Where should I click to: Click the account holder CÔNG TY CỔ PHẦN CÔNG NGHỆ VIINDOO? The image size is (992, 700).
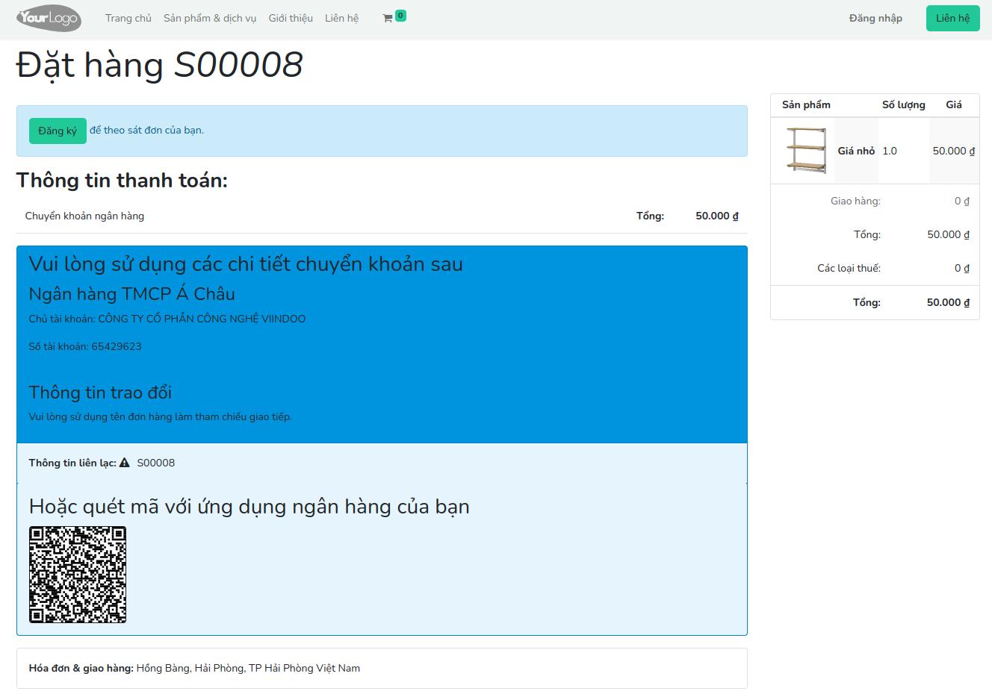(x=202, y=319)
